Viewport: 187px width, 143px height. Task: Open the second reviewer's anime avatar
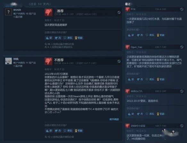click(x=8, y=61)
